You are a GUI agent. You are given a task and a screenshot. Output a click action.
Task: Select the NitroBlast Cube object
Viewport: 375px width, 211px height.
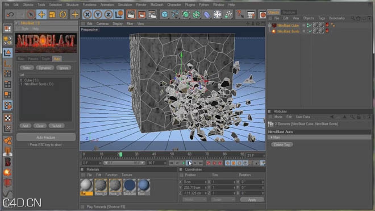pyautogui.click(x=288, y=26)
